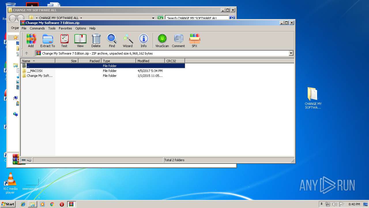The width and height of the screenshot is (369, 208).
Task: Open the Tools menu
Action: click(52, 28)
